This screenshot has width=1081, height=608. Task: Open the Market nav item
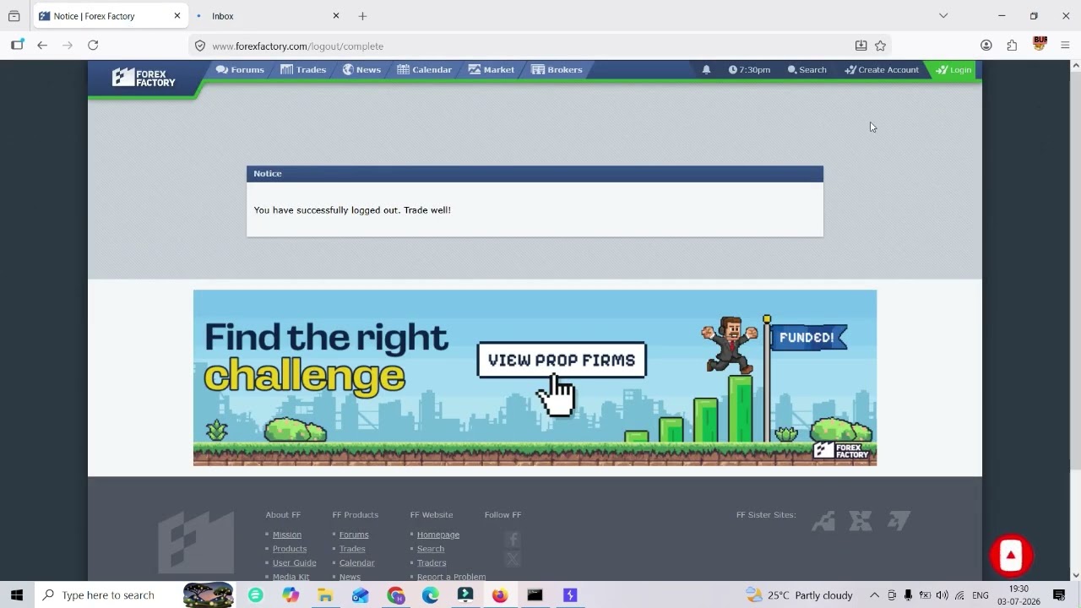(x=492, y=69)
